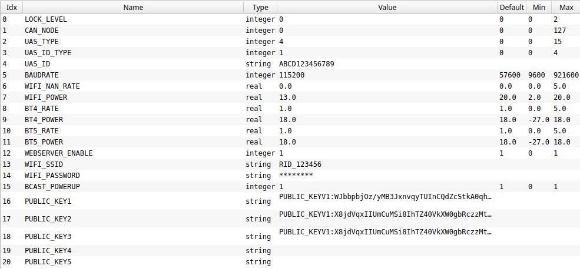Click the masked WIFI_PASSWORD value

pos(296,176)
